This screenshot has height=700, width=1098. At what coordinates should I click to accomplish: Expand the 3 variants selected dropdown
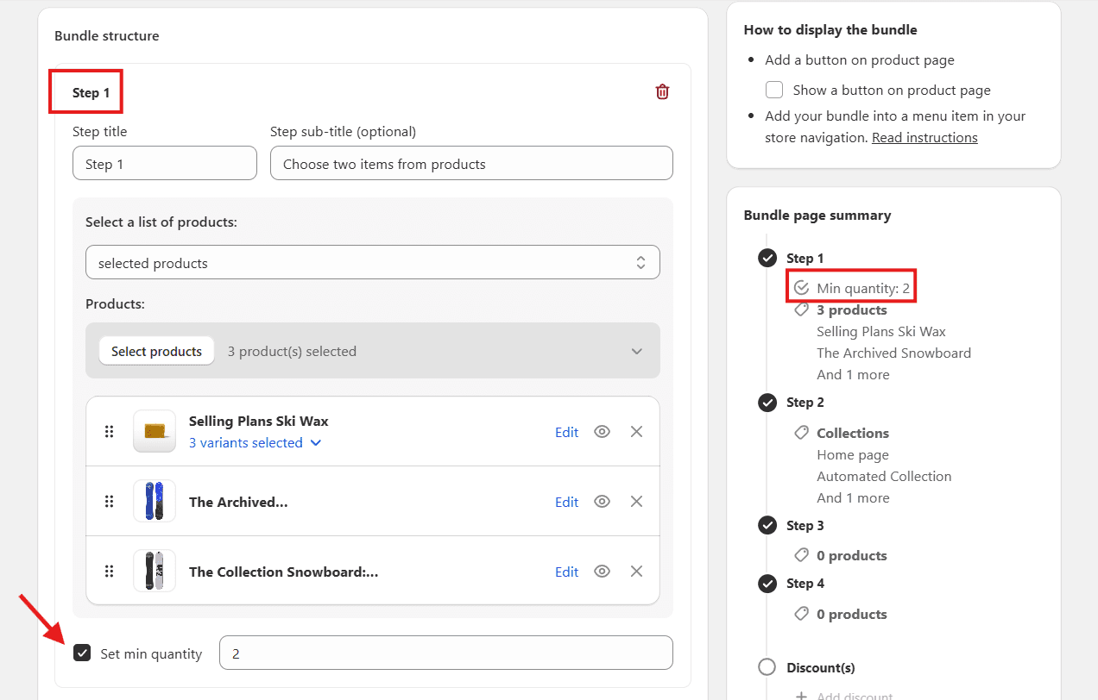pyautogui.click(x=255, y=443)
